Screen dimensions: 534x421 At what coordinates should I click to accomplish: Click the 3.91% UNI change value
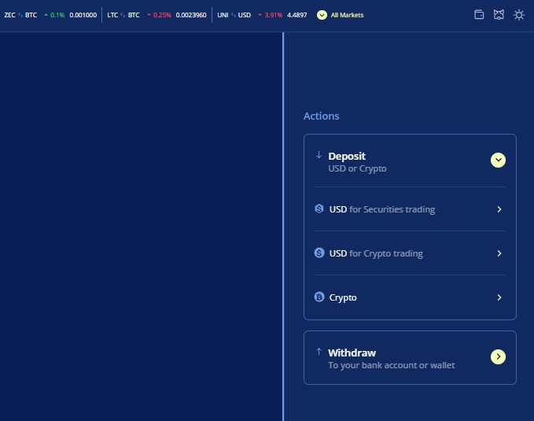click(x=274, y=15)
